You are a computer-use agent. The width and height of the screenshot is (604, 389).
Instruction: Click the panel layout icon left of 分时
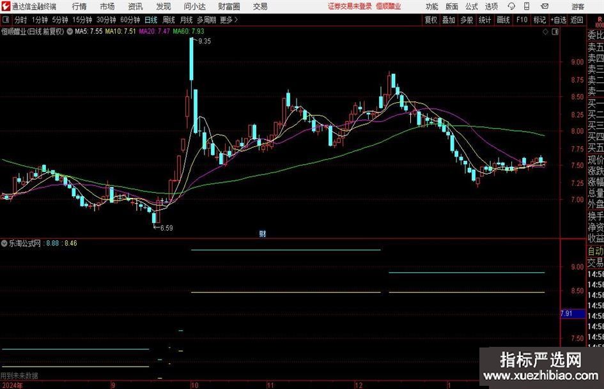[6, 20]
